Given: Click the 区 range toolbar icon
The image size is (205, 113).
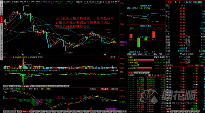Looking at the screenshot, I should point(106,2).
